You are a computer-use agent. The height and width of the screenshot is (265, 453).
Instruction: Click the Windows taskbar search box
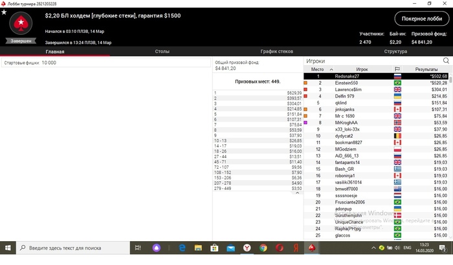(73, 248)
